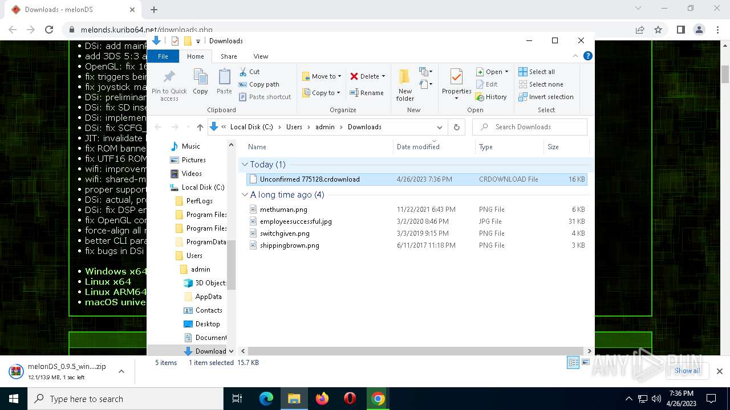The height and width of the screenshot is (410, 730).
Task: Switch to Details view layout icon
Action: 573,363
